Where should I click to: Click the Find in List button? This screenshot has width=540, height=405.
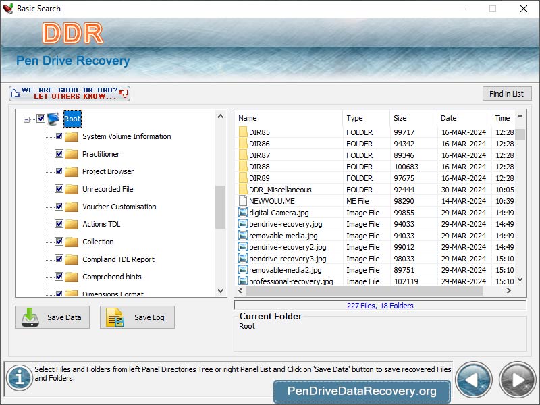tap(506, 94)
